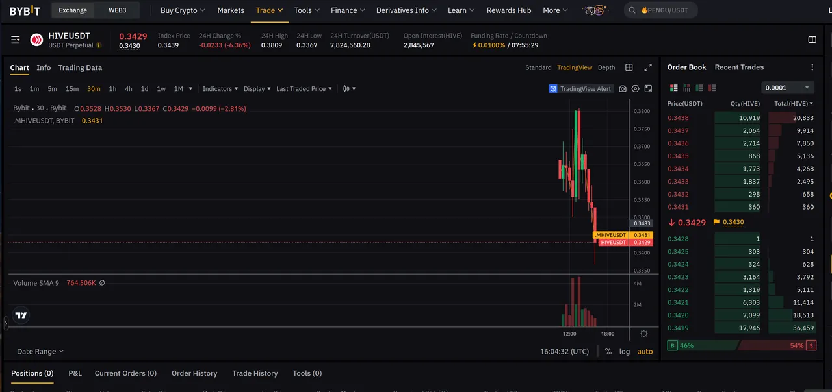Show only sell orders in order book

coord(712,88)
